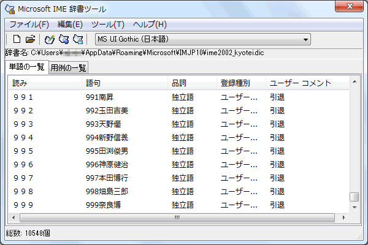
Task: Click the Open dictionary folder icon
Action: (x=30, y=40)
